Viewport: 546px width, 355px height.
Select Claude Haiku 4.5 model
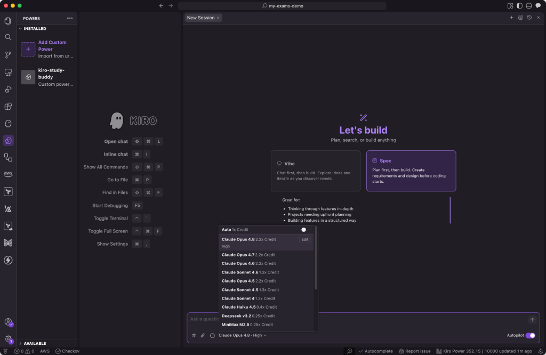267,307
